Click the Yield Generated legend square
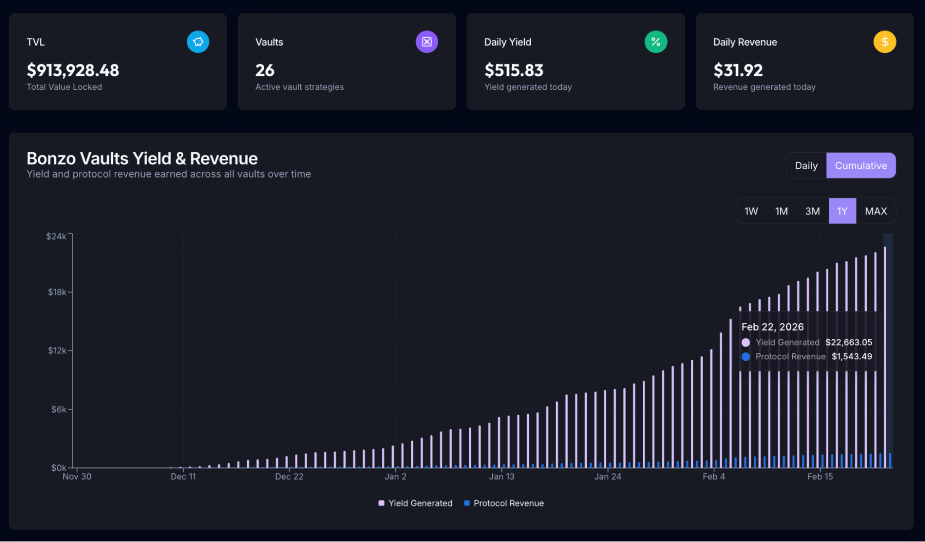The height and width of the screenshot is (542, 925). [x=381, y=503]
